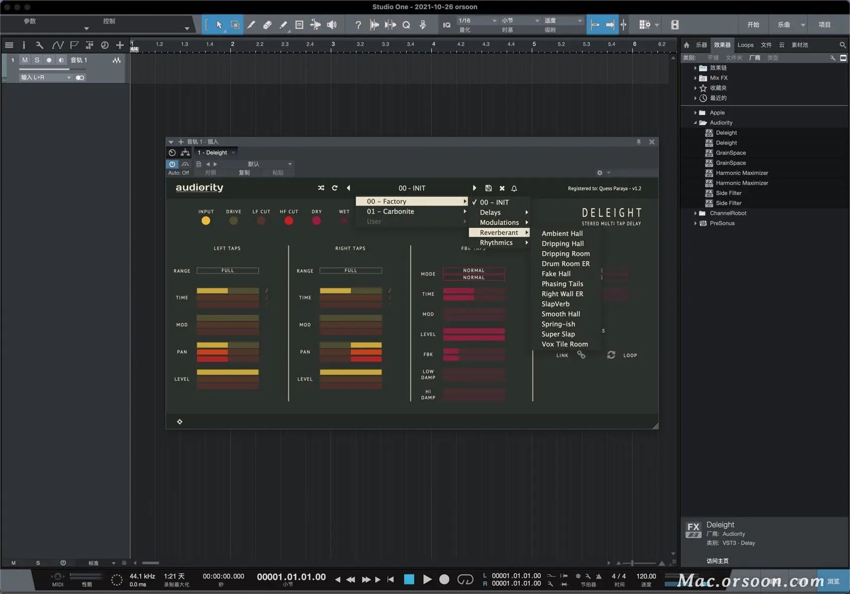Record-arm track 音轨 1
850x594 pixels.
[x=49, y=60]
